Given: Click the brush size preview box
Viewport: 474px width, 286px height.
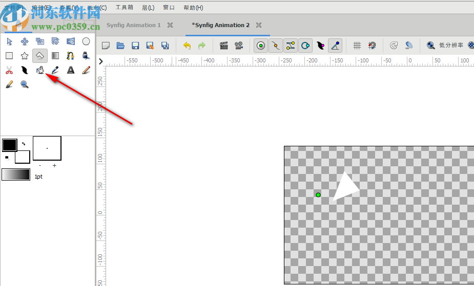Looking at the screenshot, I should click(47, 148).
